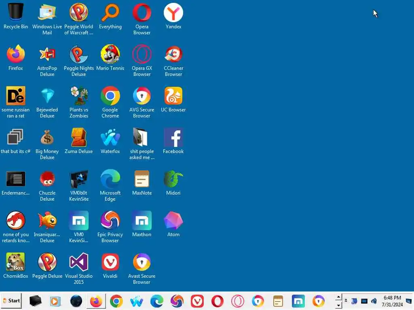This screenshot has height=310, width=414.
Task: Open the Waterfox desktop shortcut
Action: pos(110,141)
